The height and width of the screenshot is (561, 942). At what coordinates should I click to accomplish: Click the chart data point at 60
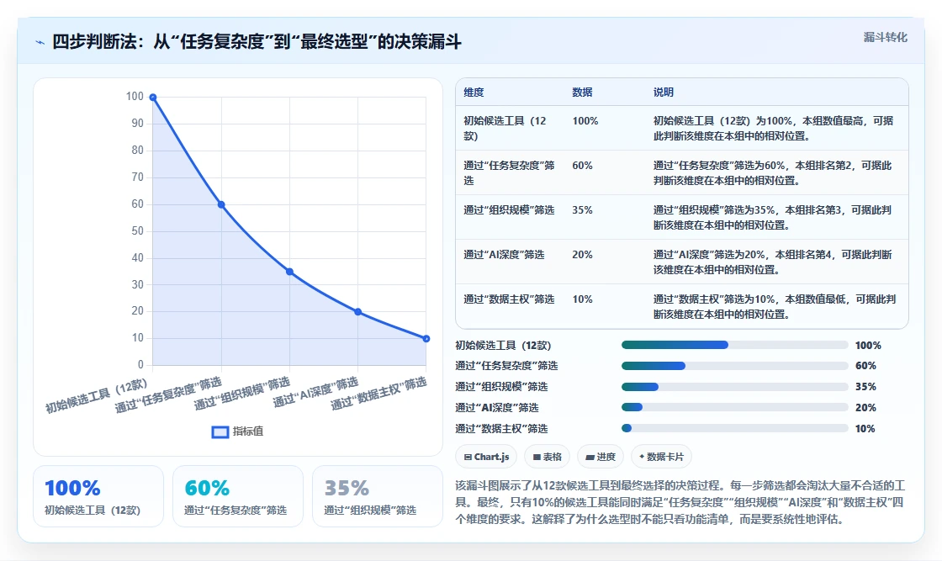pyautogui.click(x=221, y=205)
